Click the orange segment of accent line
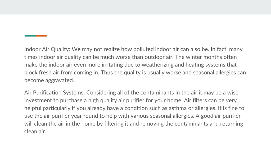The width and height of the screenshot is (271, 152). click(41, 36)
